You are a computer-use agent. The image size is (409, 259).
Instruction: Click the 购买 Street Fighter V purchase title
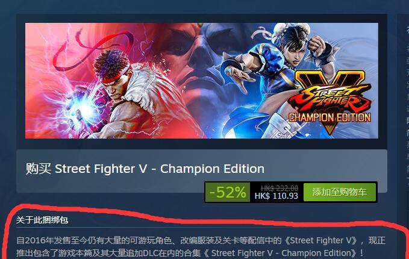145,169
